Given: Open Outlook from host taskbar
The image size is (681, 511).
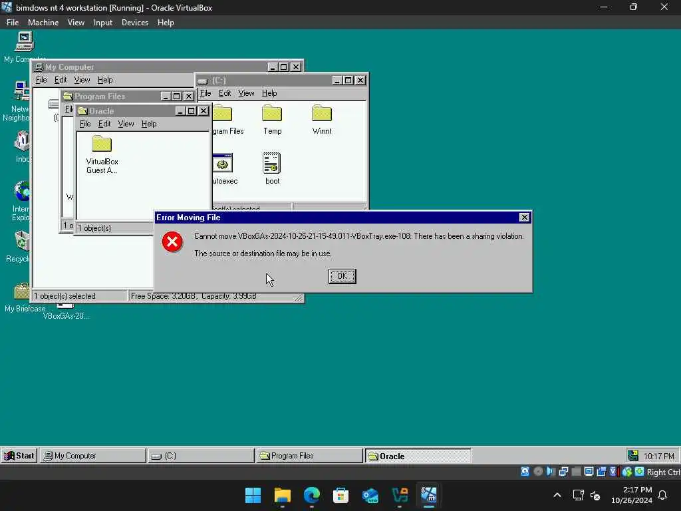Looking at the screenshot, I should pyautogui.click(x=370, y=495).
